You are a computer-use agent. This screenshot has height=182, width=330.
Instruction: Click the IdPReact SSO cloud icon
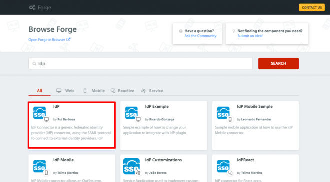point(223,166)
